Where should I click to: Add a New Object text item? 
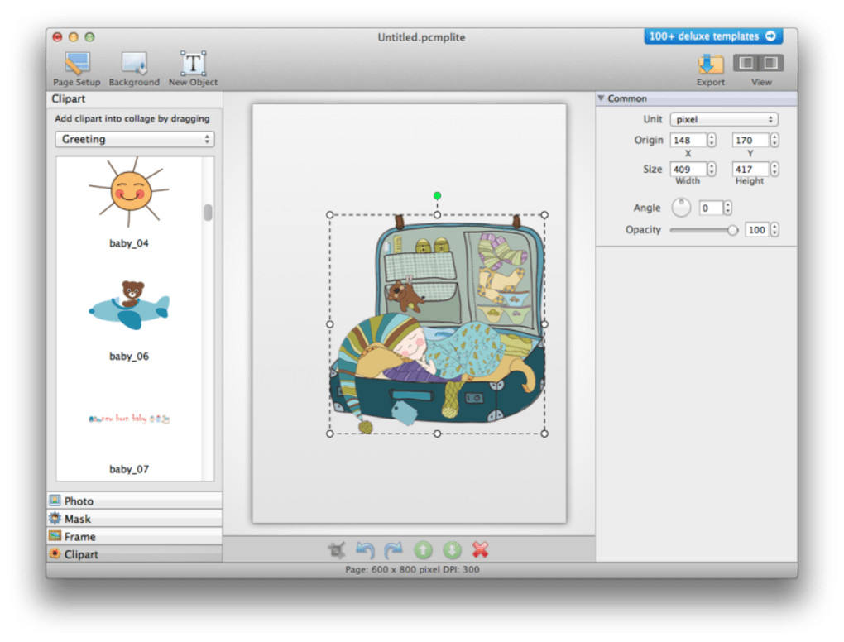(193, 65)
